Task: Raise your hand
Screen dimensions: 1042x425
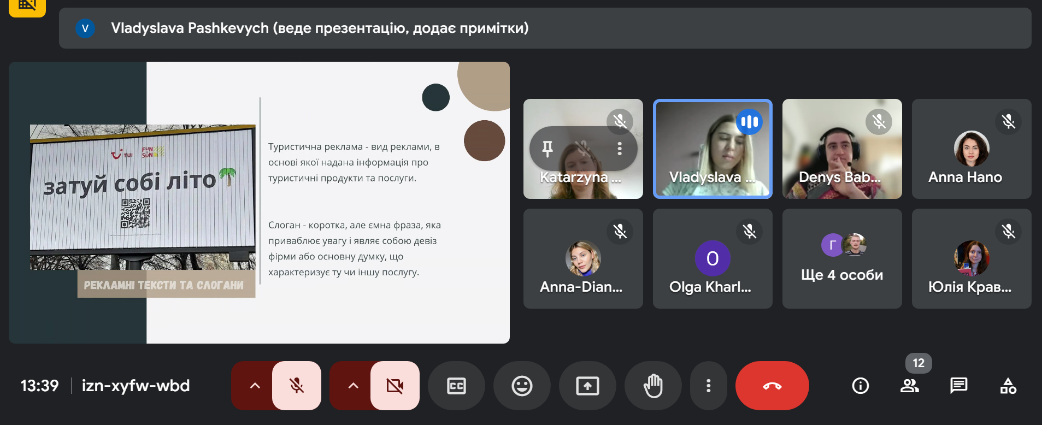Action: tap(653, 386)
